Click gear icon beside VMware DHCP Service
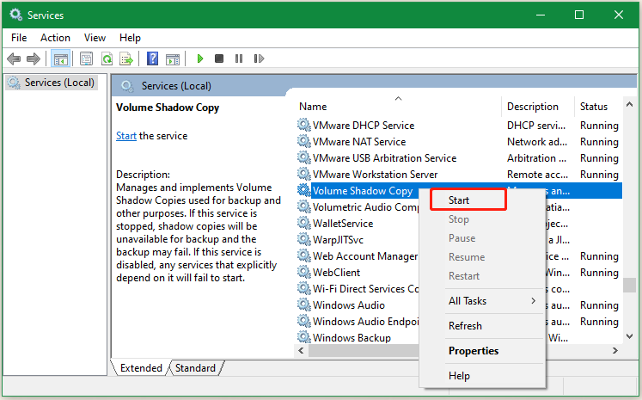The height and width of the screenshot is (400, 642). coord(303,125)
